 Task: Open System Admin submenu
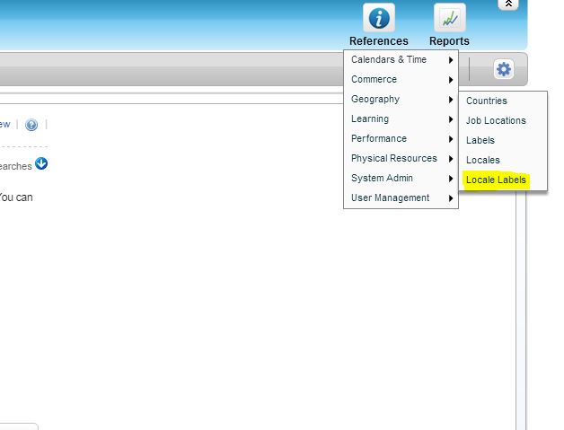pyautogui.click(x=401, y=179)
